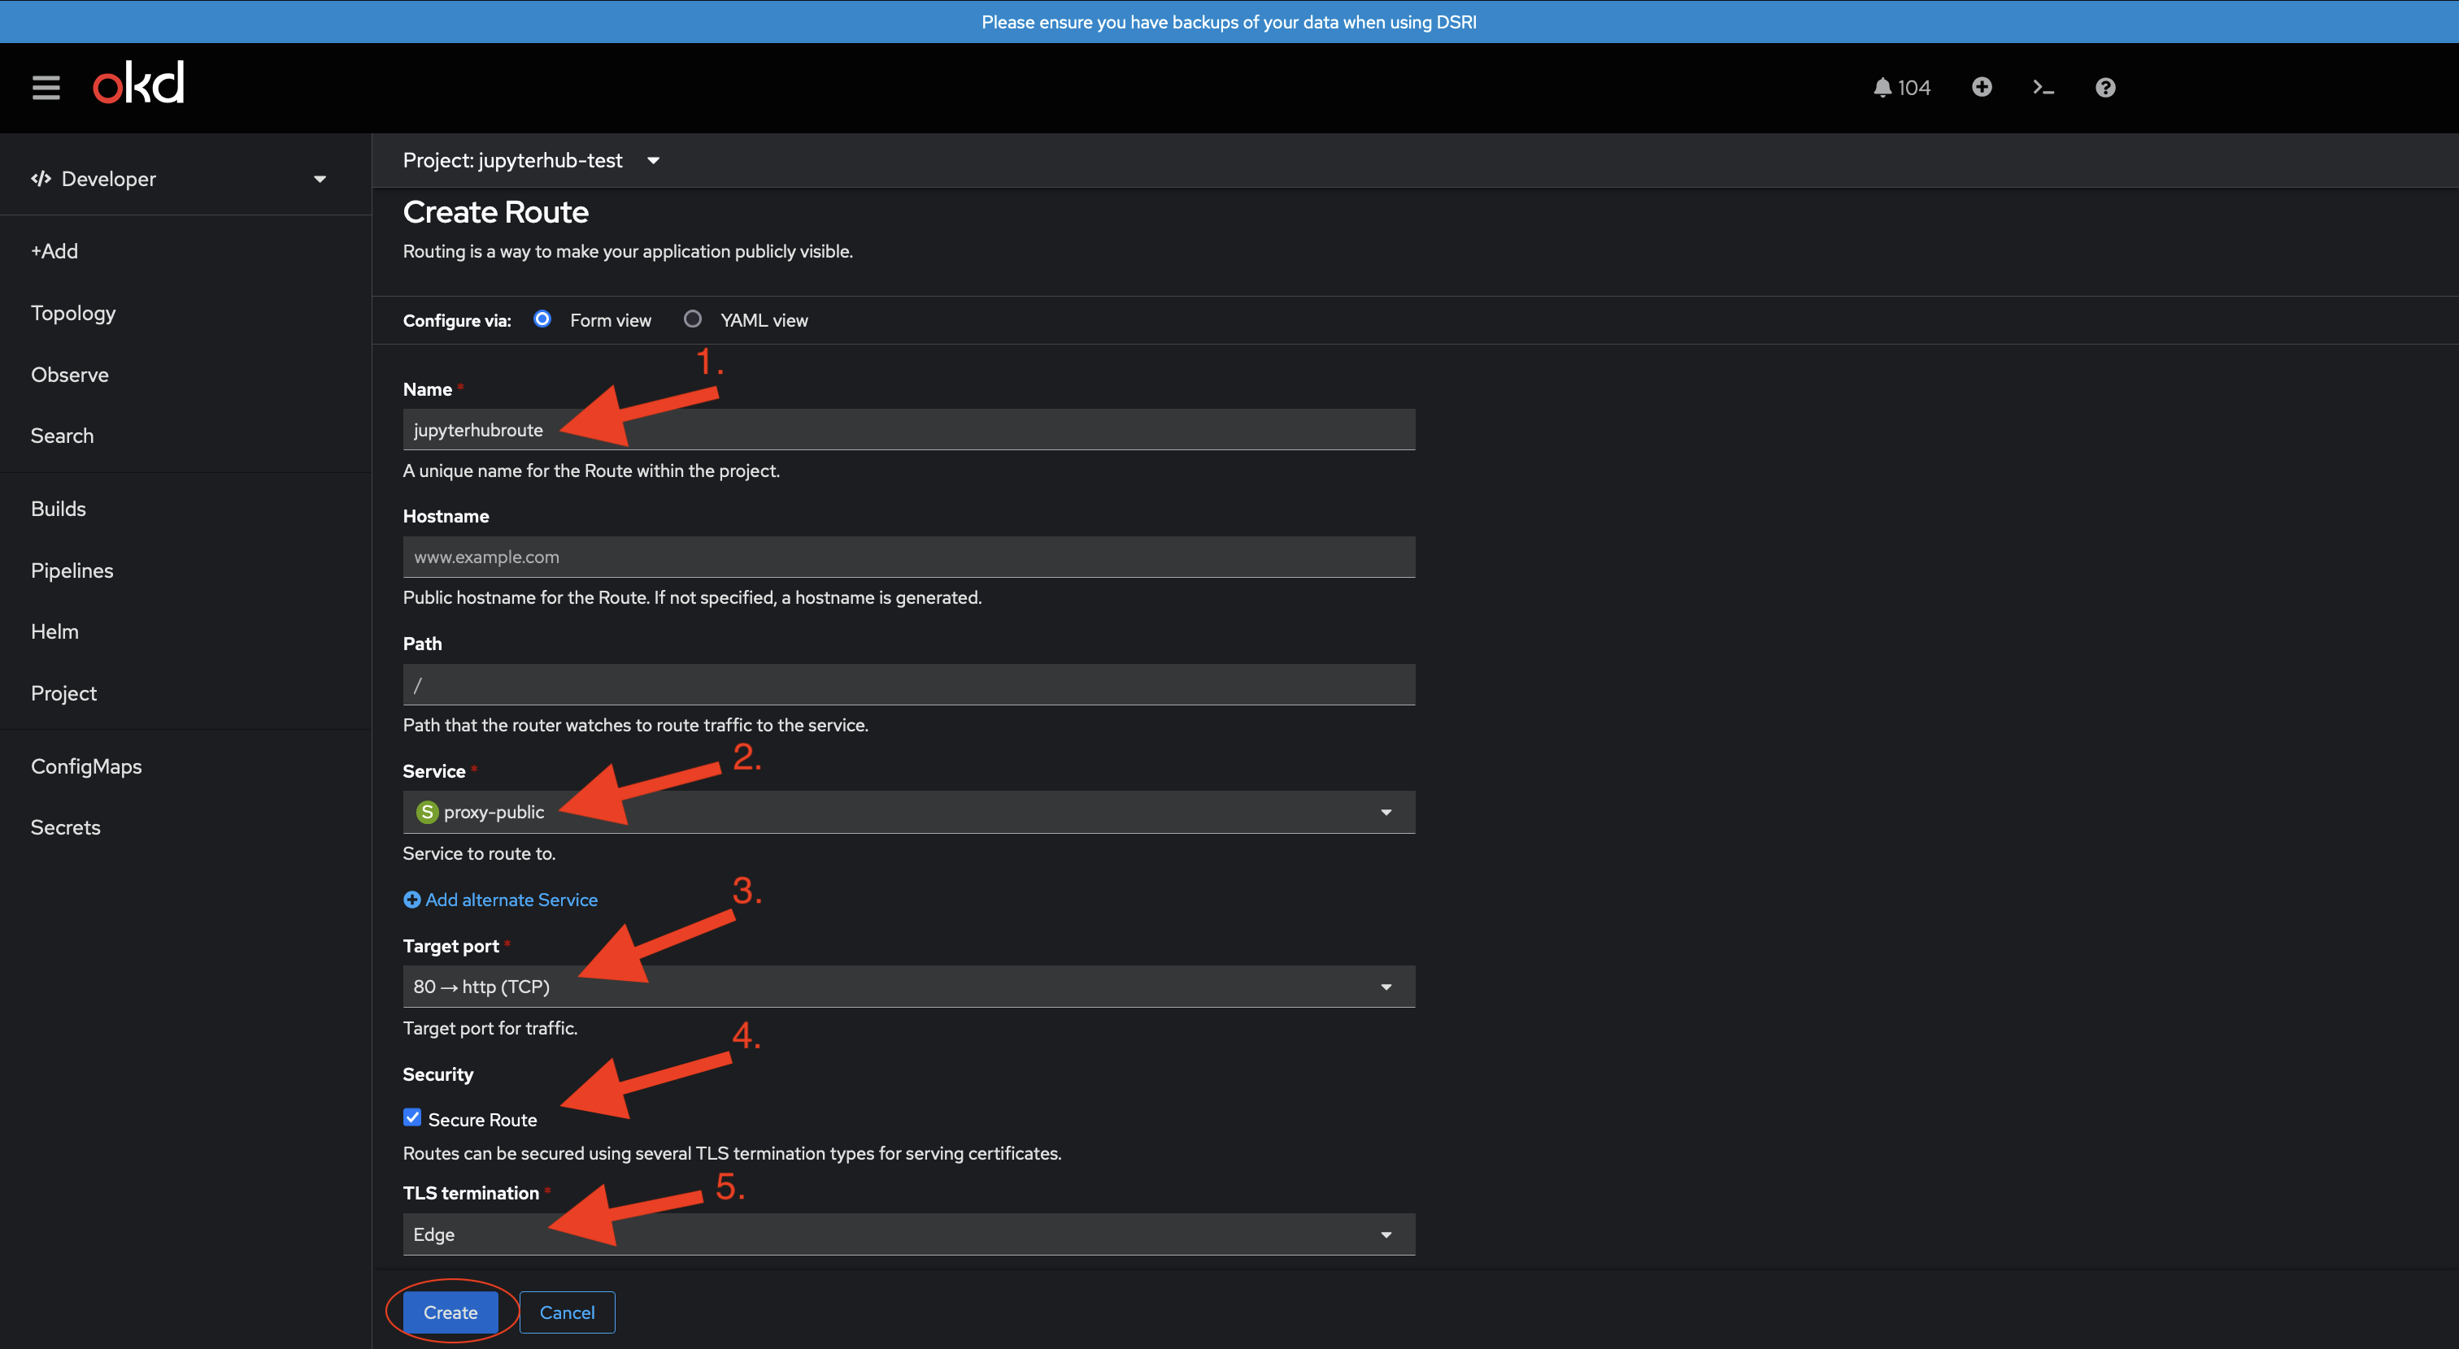Open Topology in sidebar

click(x=73, y=313)
